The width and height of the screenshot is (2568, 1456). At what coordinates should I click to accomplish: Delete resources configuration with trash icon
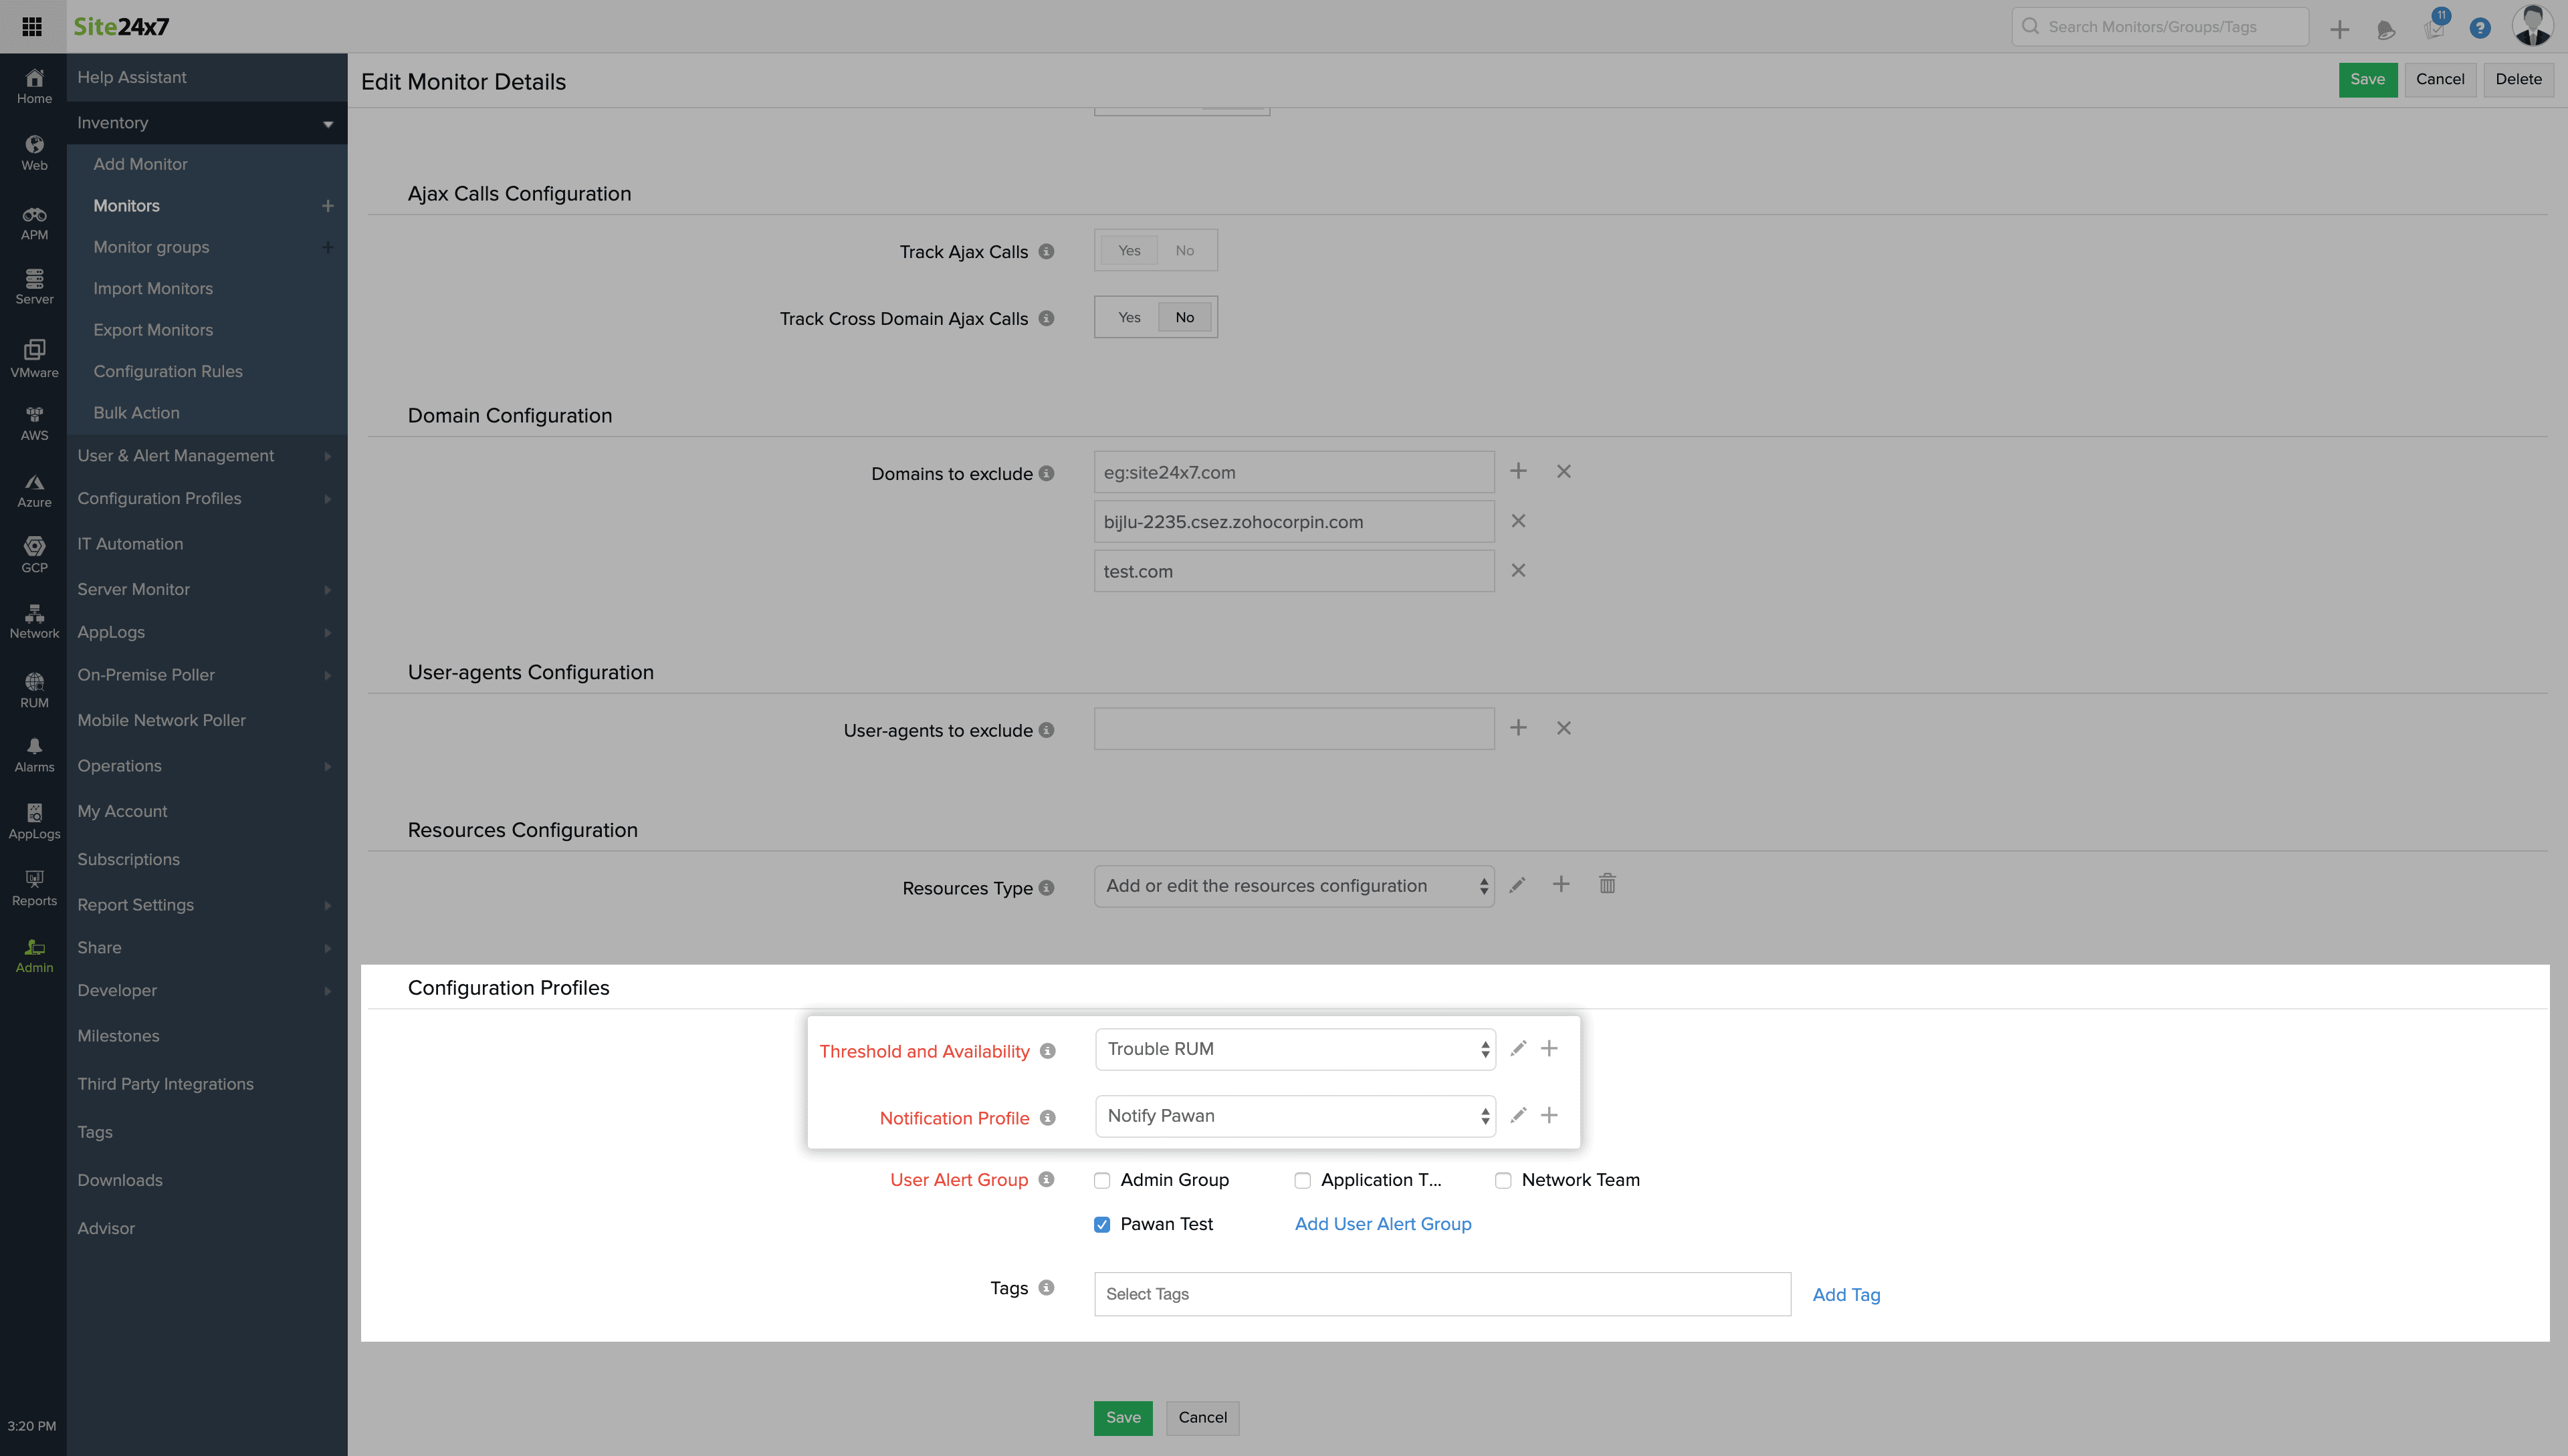pos(1606,884)
